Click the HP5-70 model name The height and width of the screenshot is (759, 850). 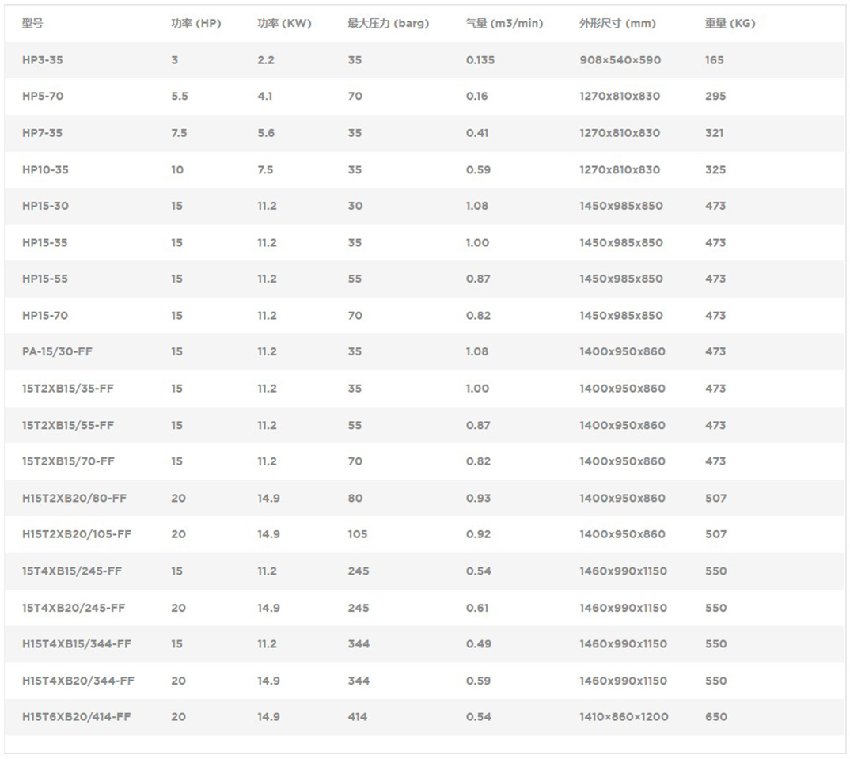point(43,97)
